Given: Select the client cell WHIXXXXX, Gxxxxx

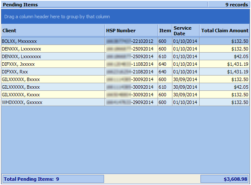Looking at the screenshot, I should point(53,102).
